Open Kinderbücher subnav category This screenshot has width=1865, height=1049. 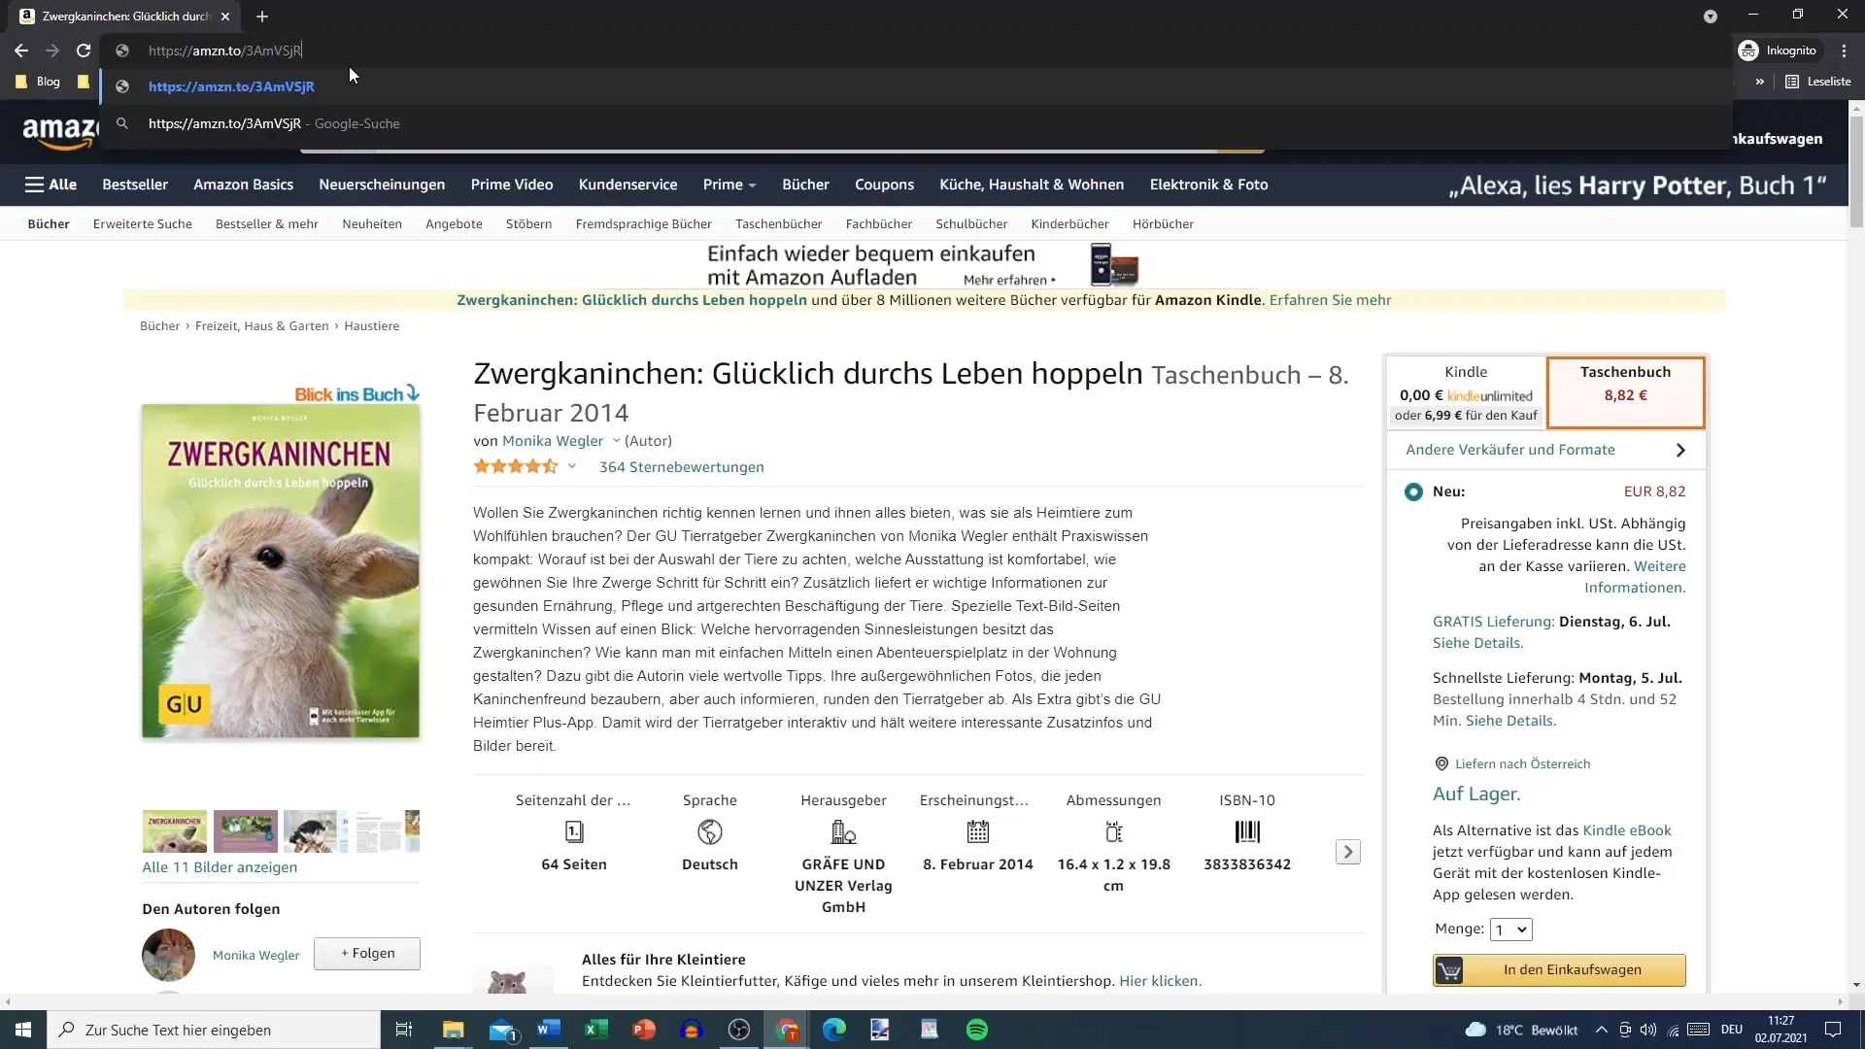click(1069, 224)
